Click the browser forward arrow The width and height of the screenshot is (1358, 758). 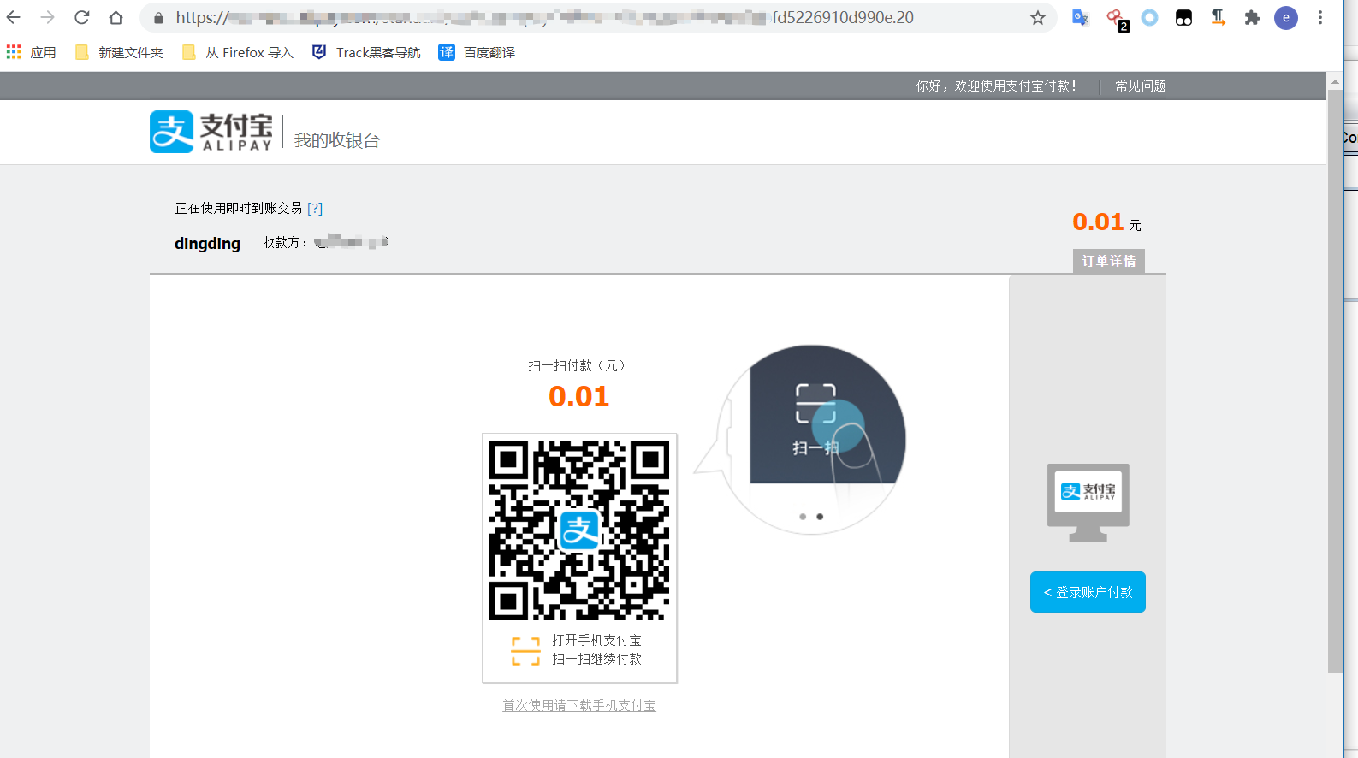[47, 17]
